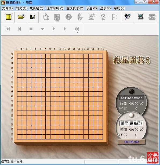Viewport: 160px width, 165px height.
Task: Close the 银星围棋5 window
Action: 153,2
